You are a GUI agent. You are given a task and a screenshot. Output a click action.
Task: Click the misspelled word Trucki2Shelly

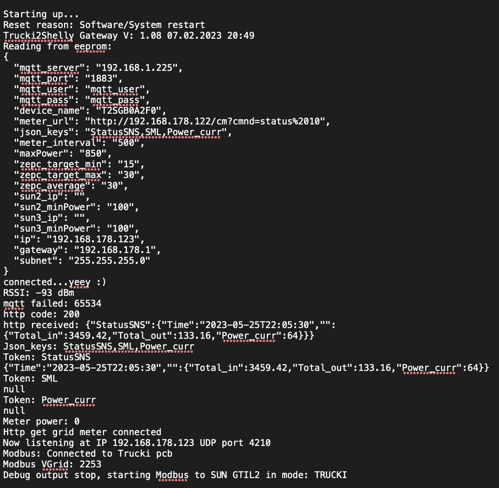(38, 36)
